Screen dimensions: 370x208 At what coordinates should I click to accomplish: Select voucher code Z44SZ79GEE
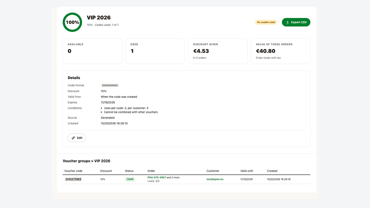tap(73, 179)
